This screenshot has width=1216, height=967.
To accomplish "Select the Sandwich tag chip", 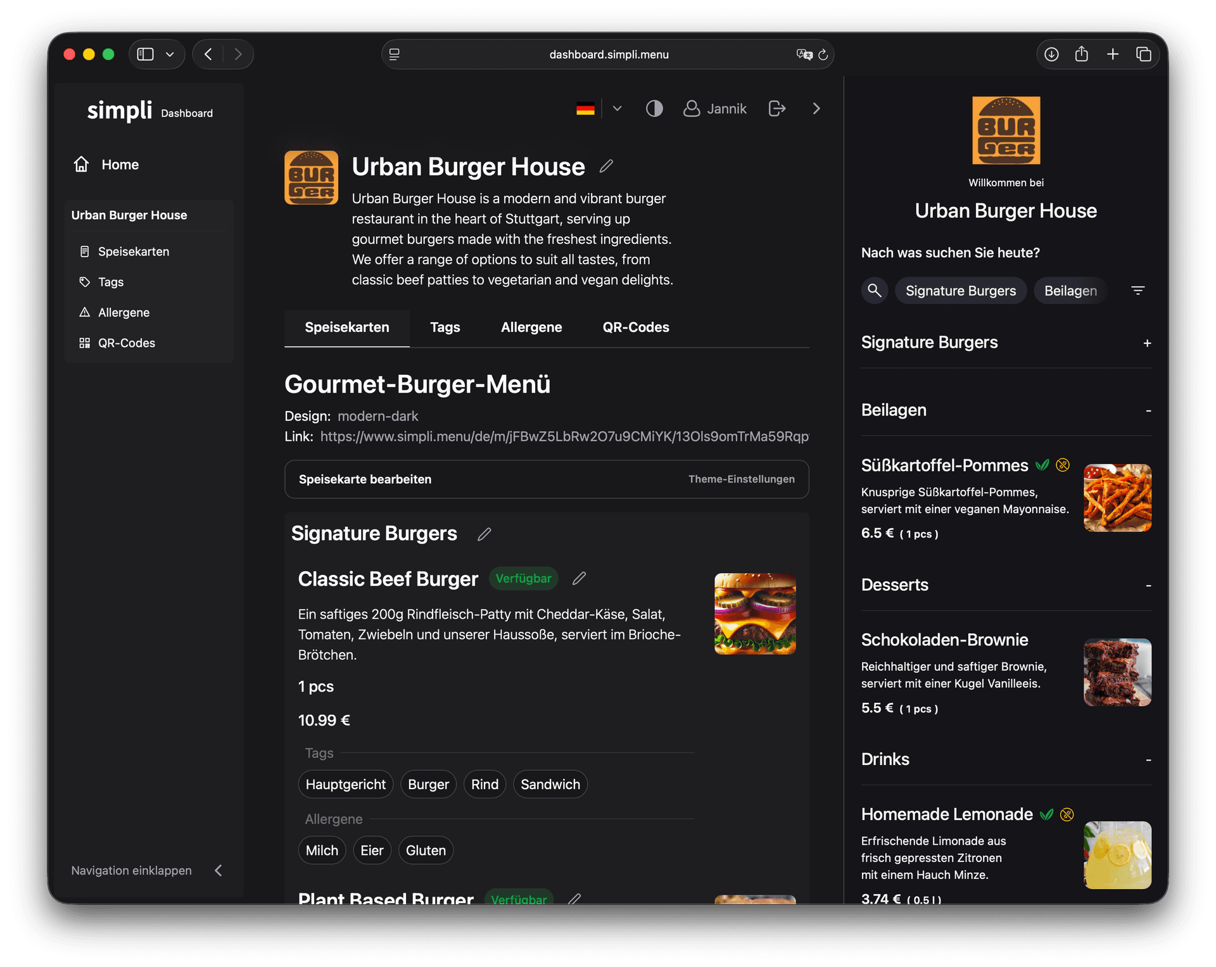I will (550, 784).
